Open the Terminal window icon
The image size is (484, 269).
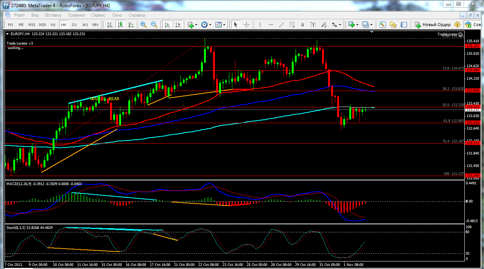[x=404, y=25]
